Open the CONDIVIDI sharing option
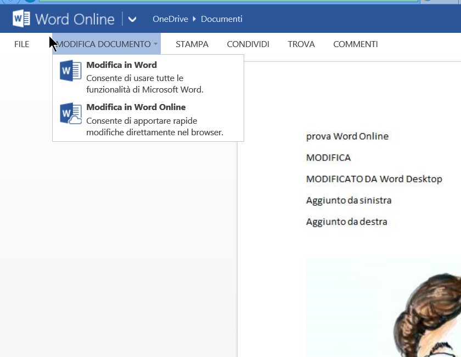This screenshot has height=357, width=461. 248,44
